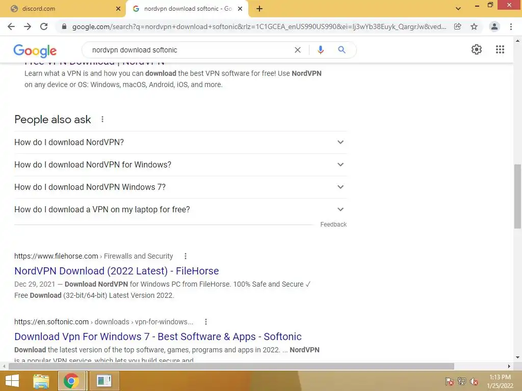The width and height of the screenshot is (522, 391).
Task: Select the nordvpn download softonic tab
Action: click(188, 9)
